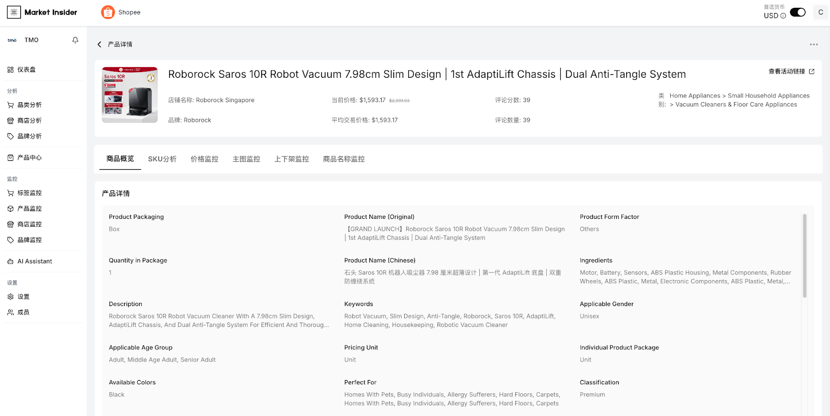This screenshot has height=416, width=830.
Task: Select the TMO workspace switcher
Action: pos(31,40)
